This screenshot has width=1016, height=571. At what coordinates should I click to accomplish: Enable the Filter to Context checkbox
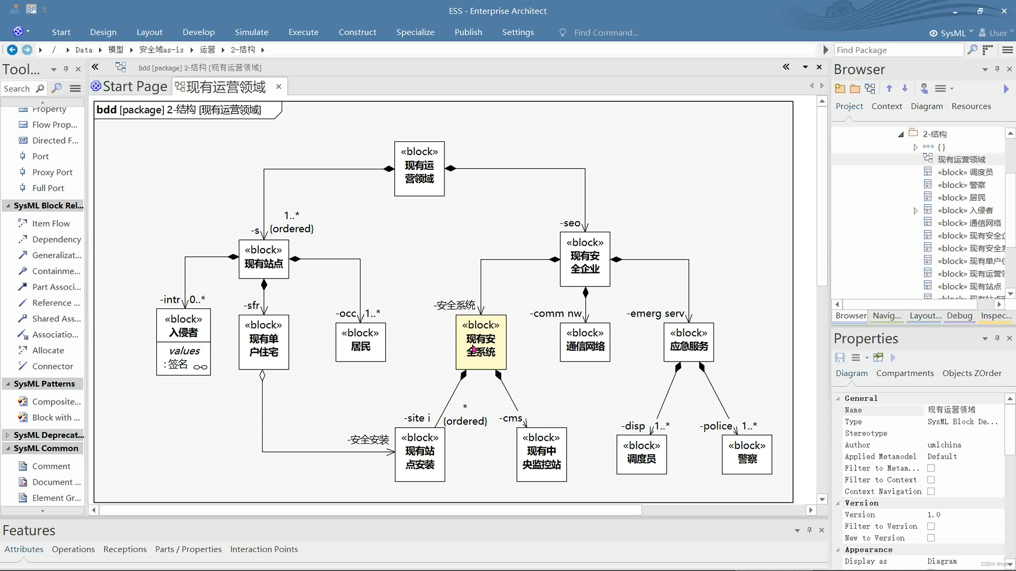click(x=931, y=480)
